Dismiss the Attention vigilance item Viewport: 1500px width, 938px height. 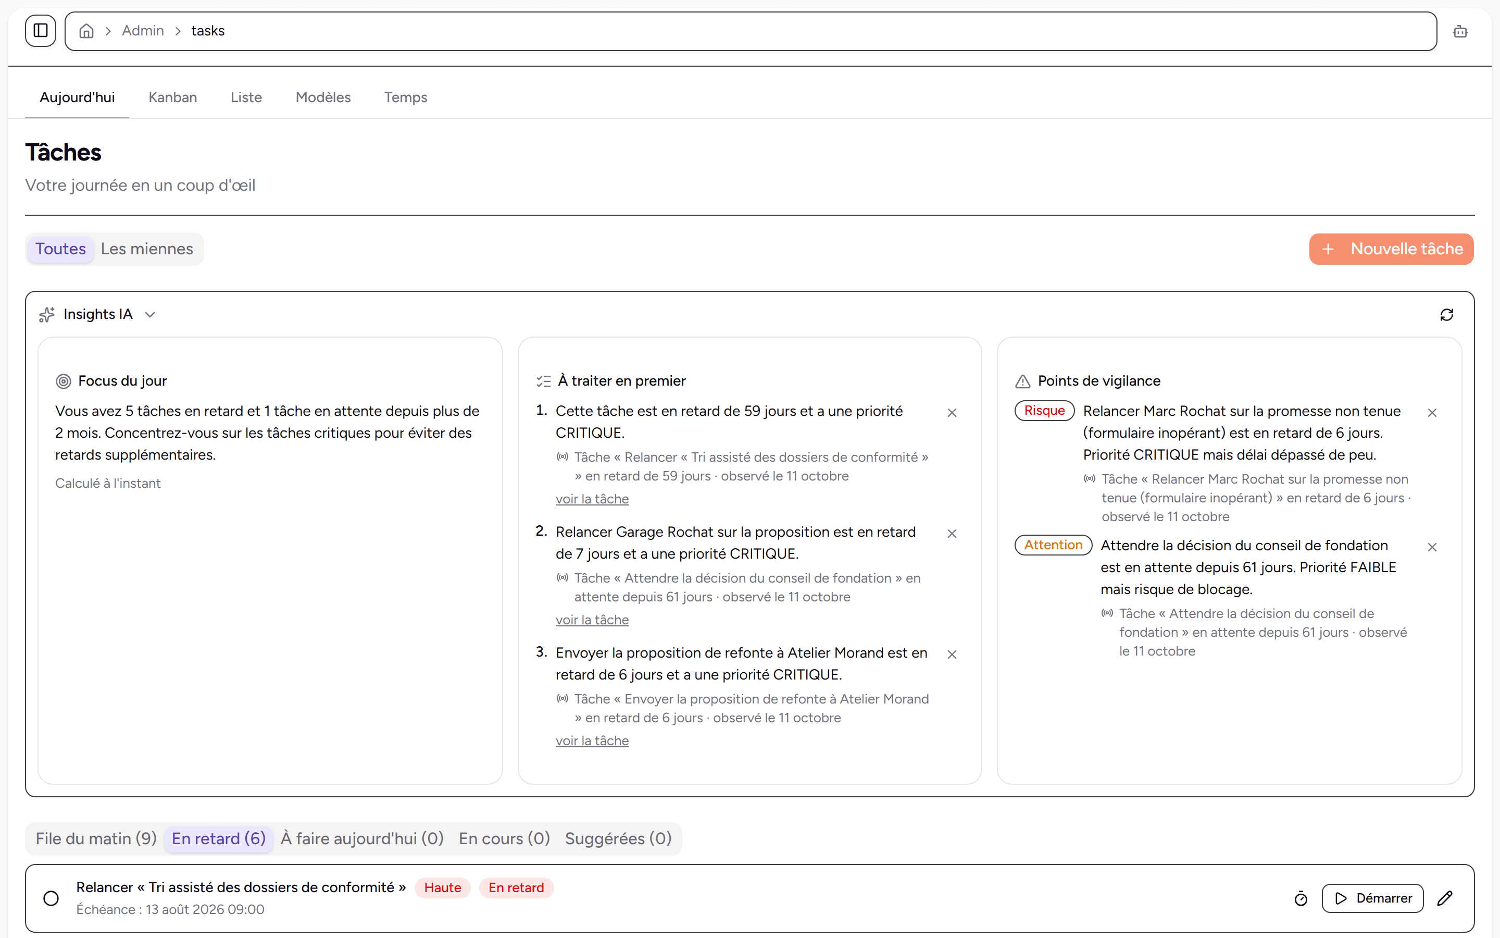pyautogui.click(x=1432, y=547)
